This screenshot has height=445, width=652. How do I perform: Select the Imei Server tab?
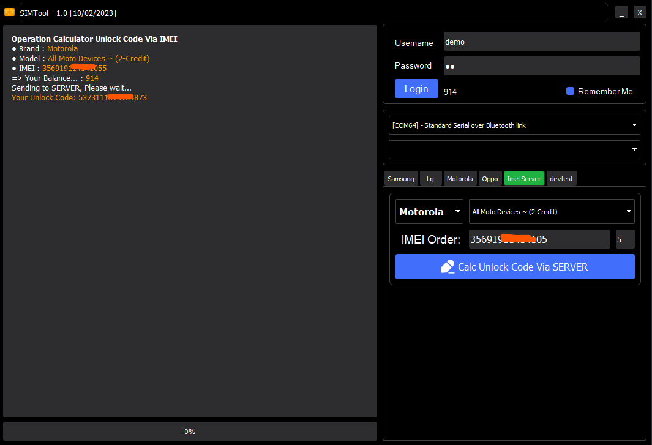click(524, 179)
